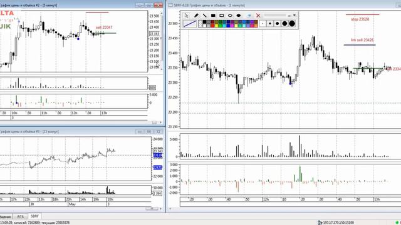This screenshot has width=401, height=225.
Task: Click the blue 23129 price tag
Action: click(157, 155)
